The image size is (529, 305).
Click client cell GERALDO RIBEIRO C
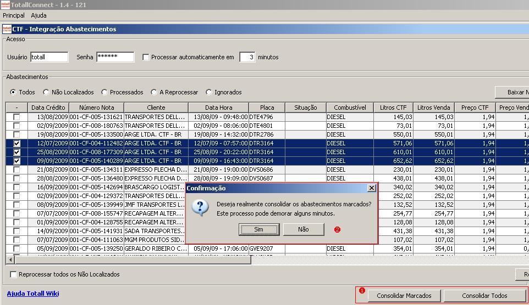tap(156, 248)
